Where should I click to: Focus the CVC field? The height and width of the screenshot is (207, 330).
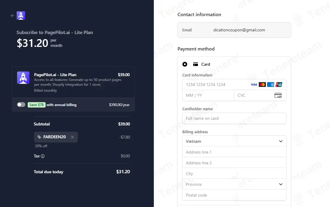pyautogui.click(x=260, y=95)
